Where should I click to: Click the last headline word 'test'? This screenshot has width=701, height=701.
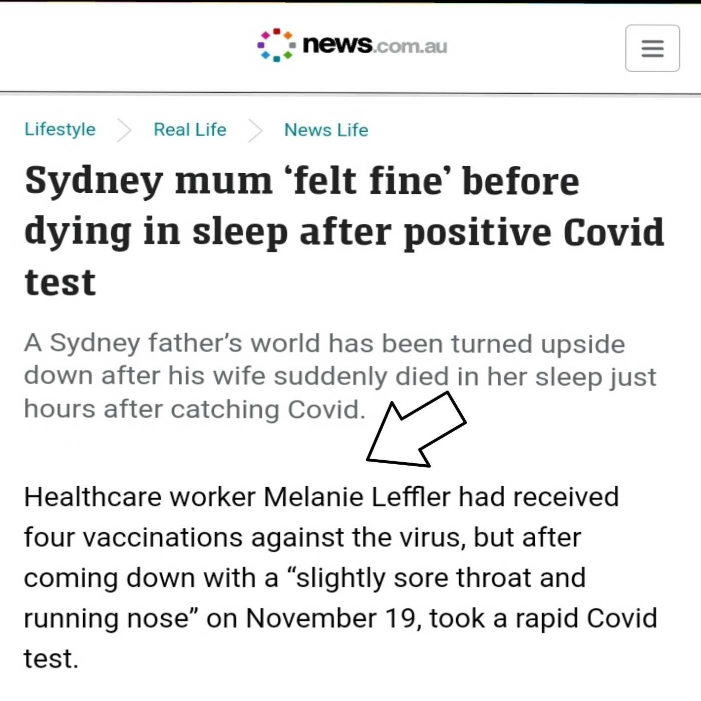(x=60, y=283)
